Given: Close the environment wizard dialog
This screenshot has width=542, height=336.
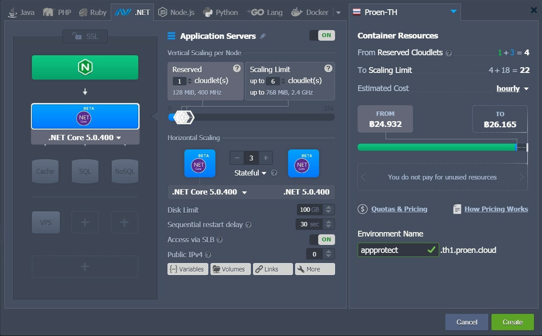Looking at the screenshot, I should tap(534, 10).
